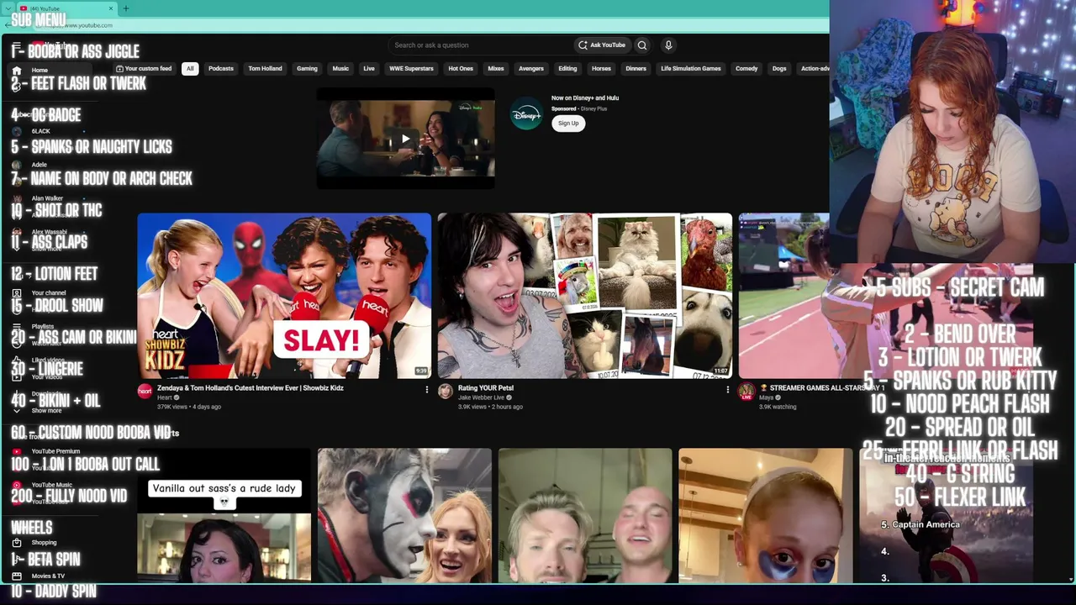Open the short with blue eye makeup girl
Screen dimensions: 1076x605
pos(766,515)
